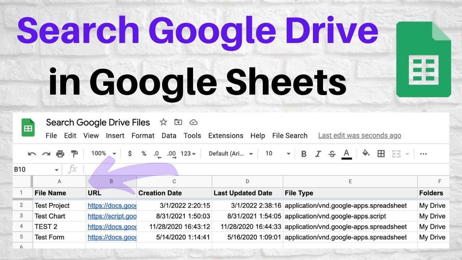Screen dimensions: 462x260
Task: Select the File Type header cell
Action: point(350,193)
